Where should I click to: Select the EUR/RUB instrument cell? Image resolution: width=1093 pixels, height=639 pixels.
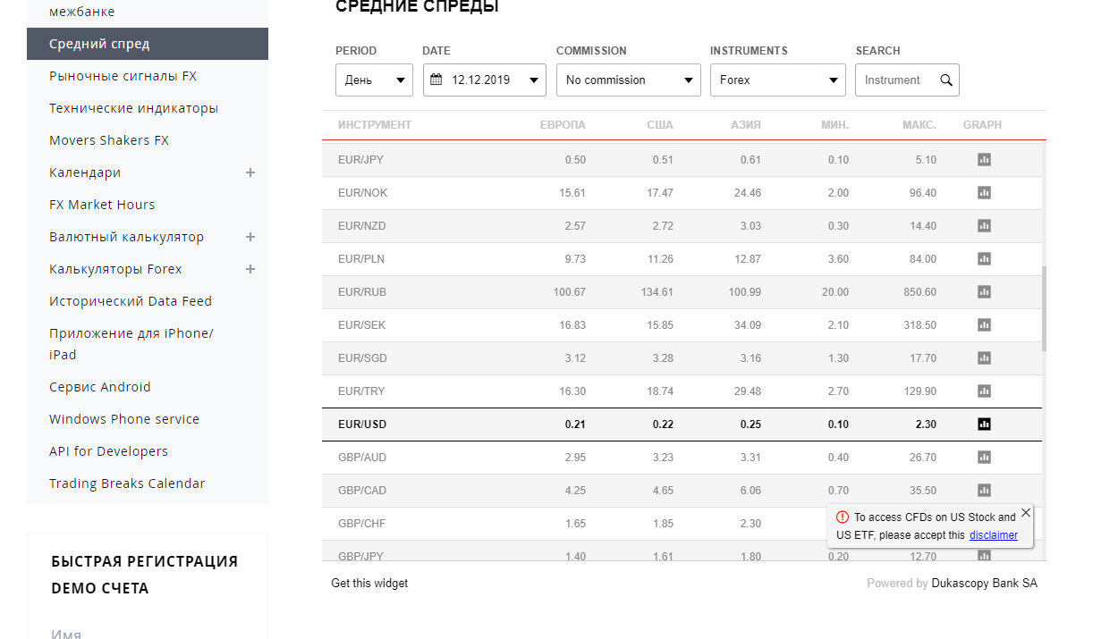coord(362,292)
